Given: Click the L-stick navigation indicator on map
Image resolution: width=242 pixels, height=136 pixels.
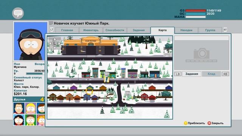Looking at the screenshot, I should (x=54, y=43).
